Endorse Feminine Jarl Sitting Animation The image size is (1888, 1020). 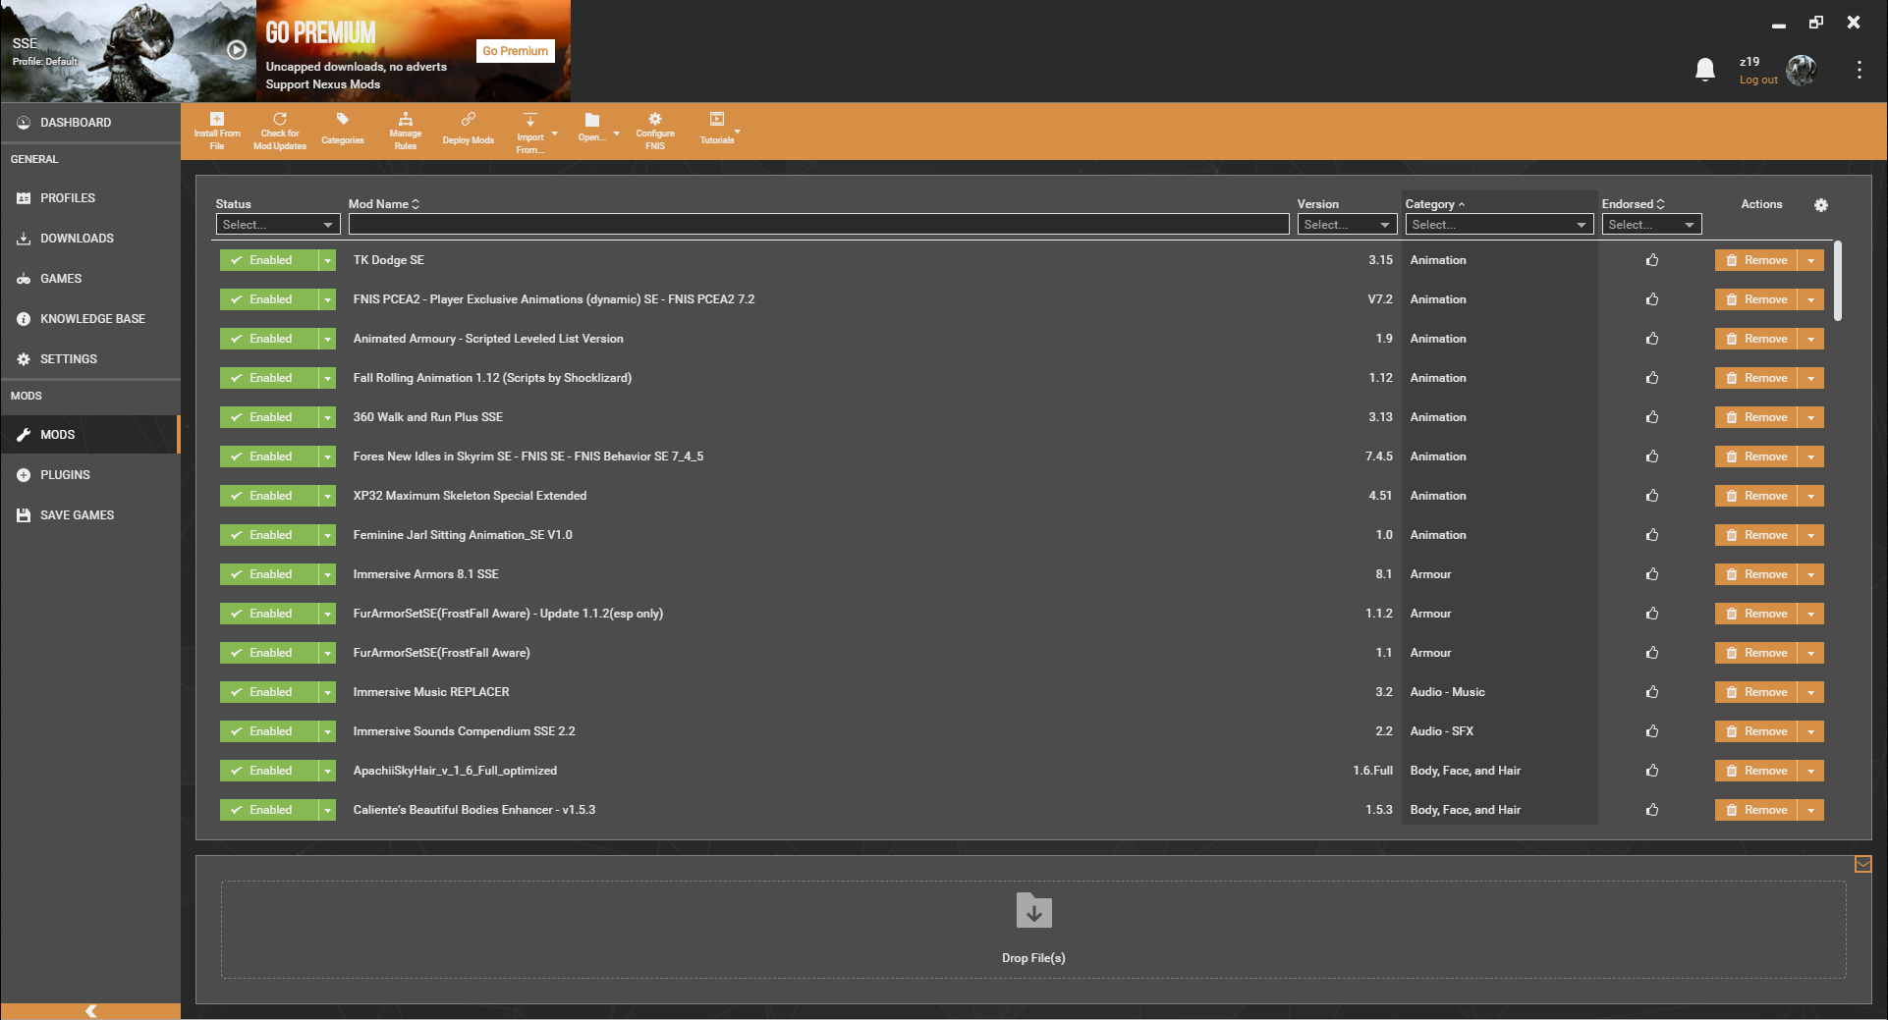[1652, 535]
